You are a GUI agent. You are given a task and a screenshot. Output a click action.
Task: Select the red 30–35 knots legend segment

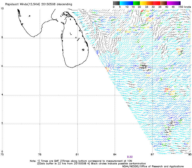(x=157, y=3)
